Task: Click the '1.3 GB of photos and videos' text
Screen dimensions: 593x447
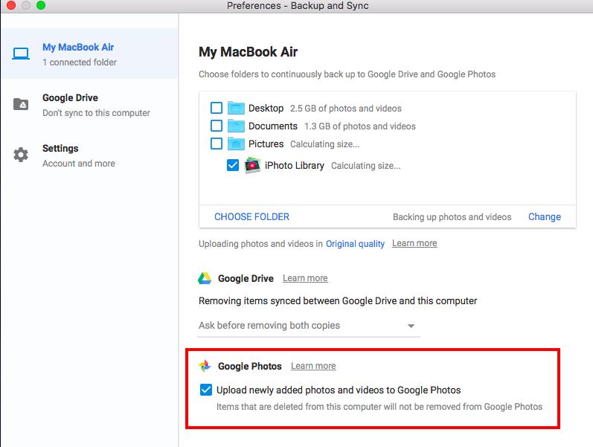Action: click(x=360, y=126)
